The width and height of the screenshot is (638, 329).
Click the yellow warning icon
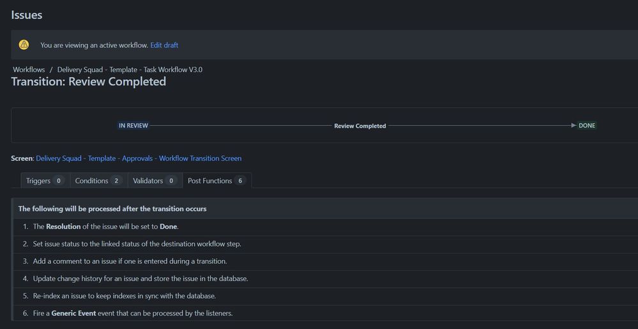click(24, 45)
